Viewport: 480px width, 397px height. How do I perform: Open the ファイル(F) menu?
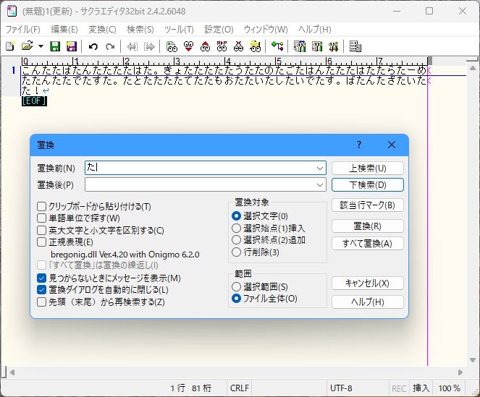(x=23, y=30)
